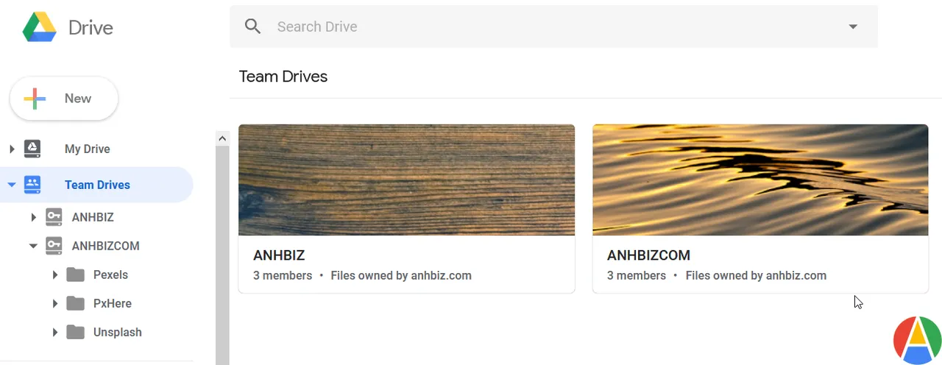This screenshot has height=365, width=942.
Task: Open the ANHBIZ wood-textured drive card
Action: pos(406,209)
